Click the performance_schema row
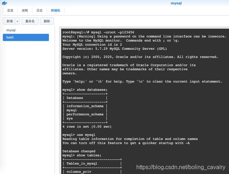Image resolution: width=229 pixels, height=174 pixels. (x=85, y=114)
